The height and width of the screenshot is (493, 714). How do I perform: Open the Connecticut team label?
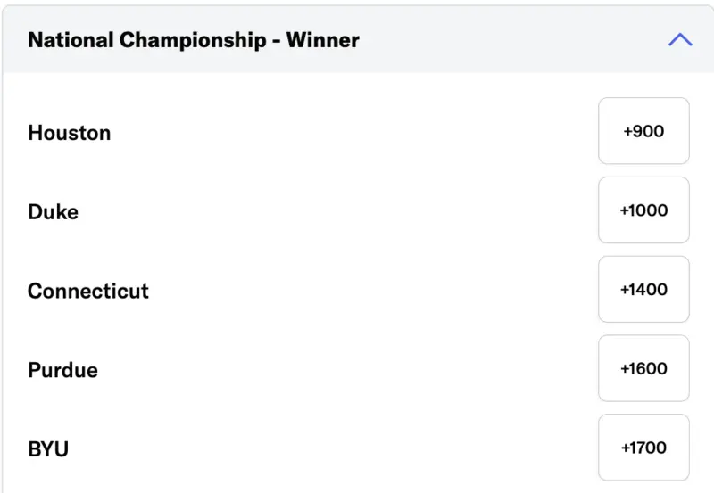[x=88, y=292]
